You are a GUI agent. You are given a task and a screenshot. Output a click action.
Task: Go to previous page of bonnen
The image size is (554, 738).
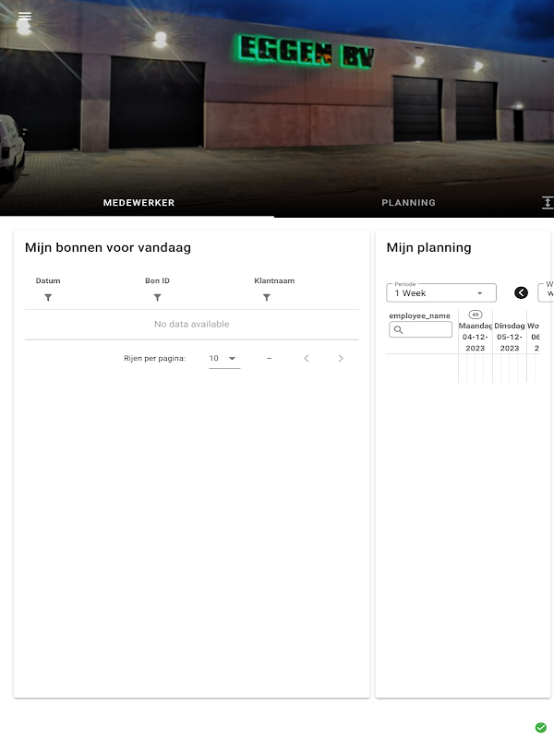[x=307, y=359]
